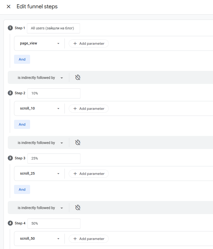
Task: Edit the Step 1 name field
Action: pyautogui.click(x=53, y=28)
